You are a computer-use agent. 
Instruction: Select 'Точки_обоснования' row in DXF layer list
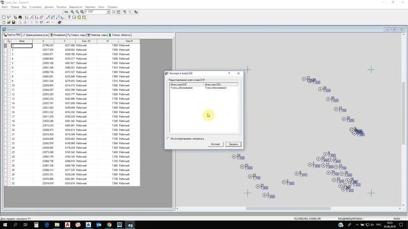click(x=204, y=88)
